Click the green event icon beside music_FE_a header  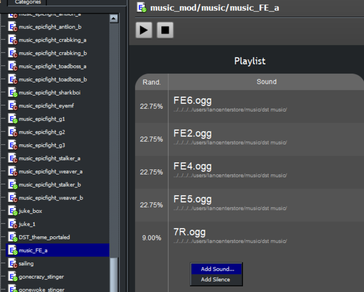140,7
